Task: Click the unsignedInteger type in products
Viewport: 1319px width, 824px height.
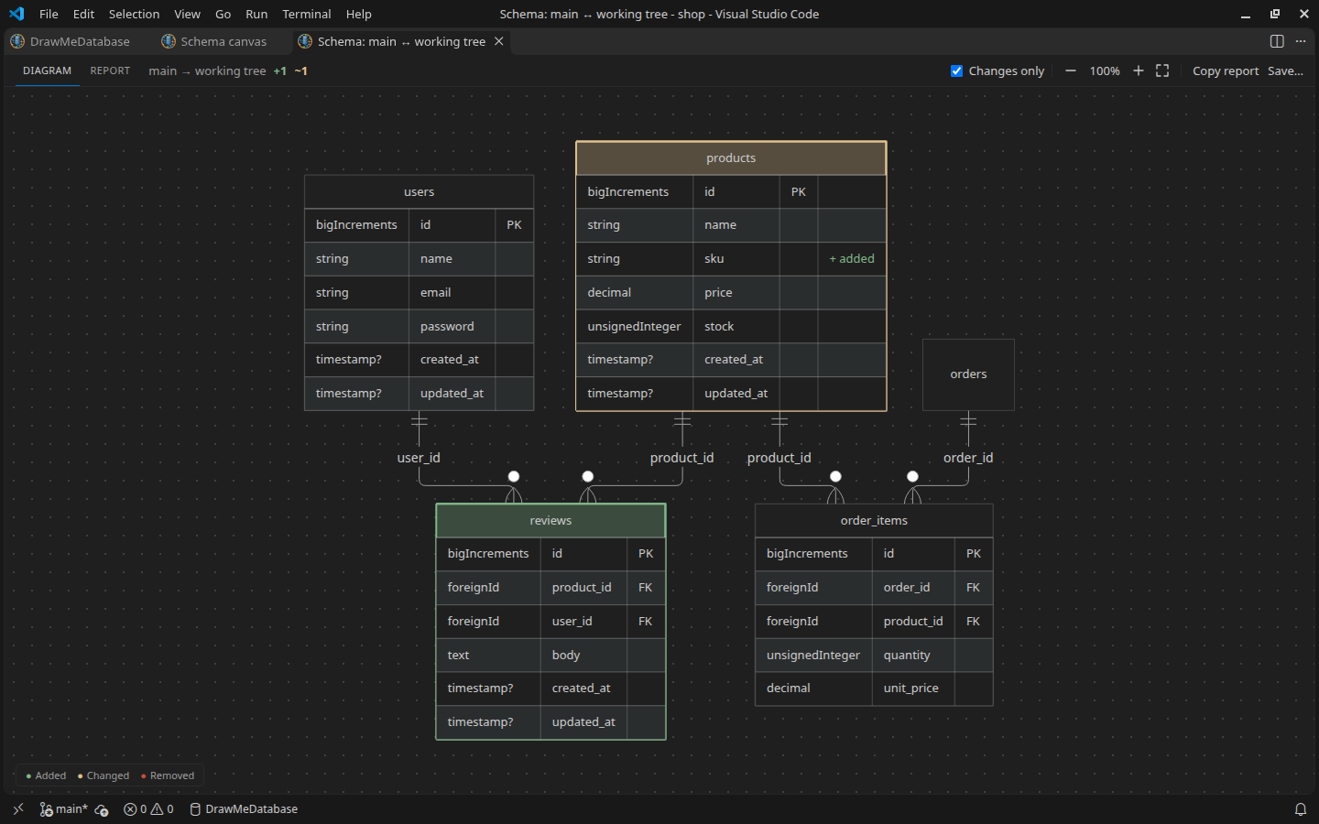Action: (x=634, y=326)
